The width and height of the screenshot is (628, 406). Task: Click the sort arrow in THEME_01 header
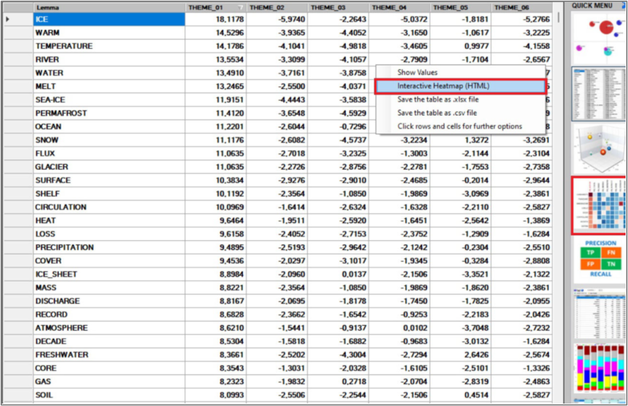click(241, 7)
